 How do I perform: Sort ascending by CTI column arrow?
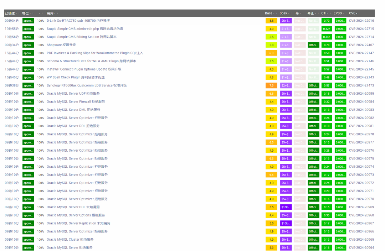pos(328,13)
